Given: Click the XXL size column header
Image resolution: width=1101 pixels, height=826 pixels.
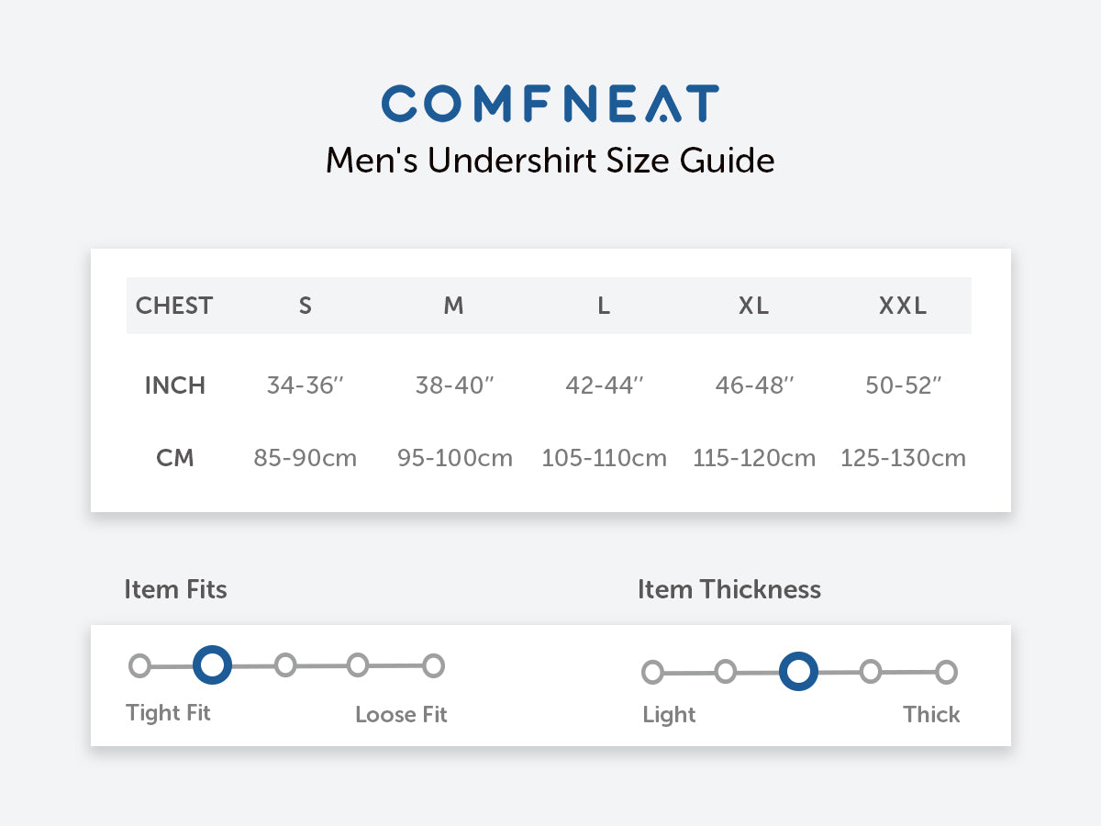Looking at the screenshot, I should 903,306.
